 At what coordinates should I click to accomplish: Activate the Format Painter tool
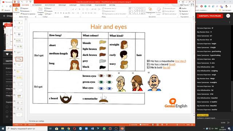point(28,14)
